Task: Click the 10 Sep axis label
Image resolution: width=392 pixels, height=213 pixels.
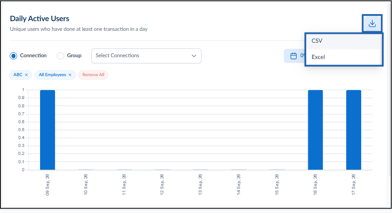Action: tap(85, 184)
